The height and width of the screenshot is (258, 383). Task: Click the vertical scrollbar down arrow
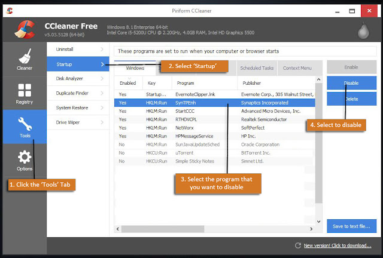coord(318,222)
